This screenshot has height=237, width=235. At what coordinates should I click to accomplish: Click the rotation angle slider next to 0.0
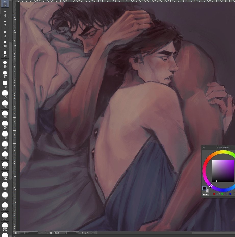point(73,233)
